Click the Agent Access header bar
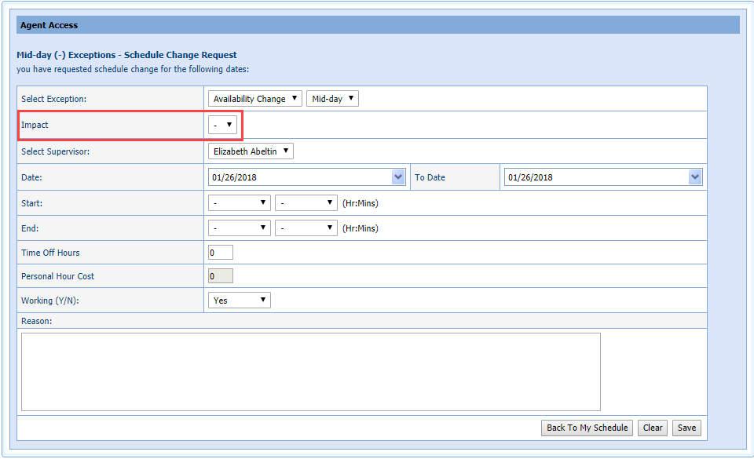 [378, 25]
